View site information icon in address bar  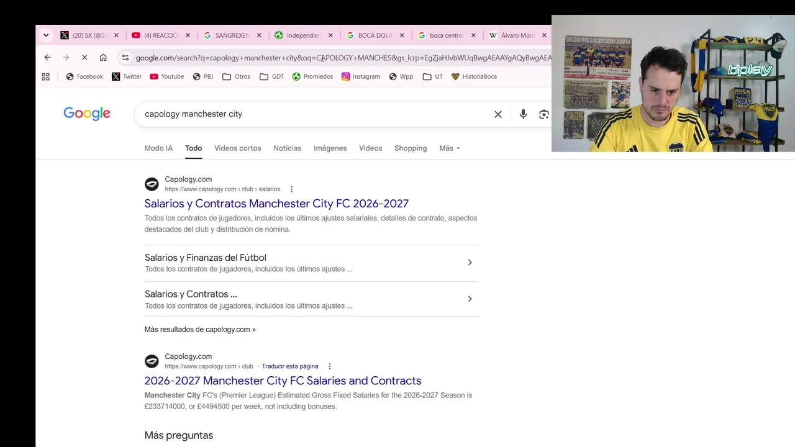pyautogui.click(x=125, y=58)
